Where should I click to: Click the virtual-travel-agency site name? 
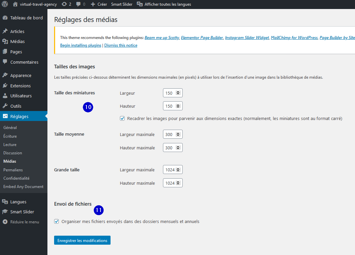click(x=38, y=4)
